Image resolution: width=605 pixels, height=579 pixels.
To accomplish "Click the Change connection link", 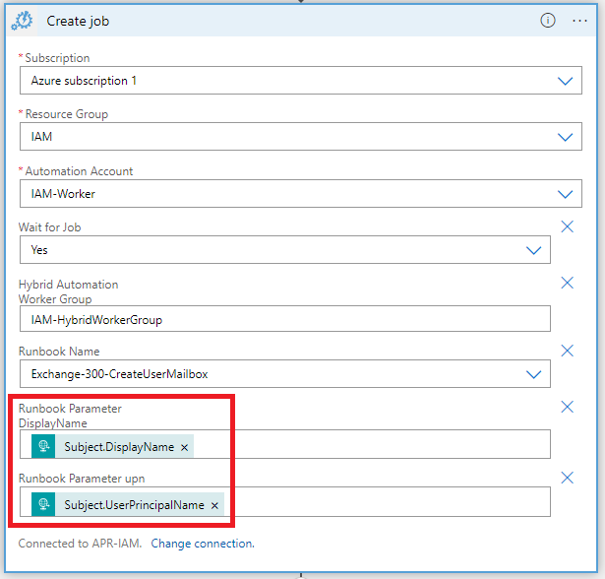I will 202,544.
